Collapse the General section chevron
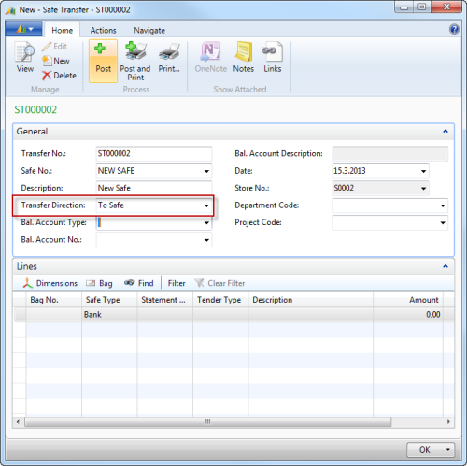This screenshot has width=467, height=466. point(446,131)
